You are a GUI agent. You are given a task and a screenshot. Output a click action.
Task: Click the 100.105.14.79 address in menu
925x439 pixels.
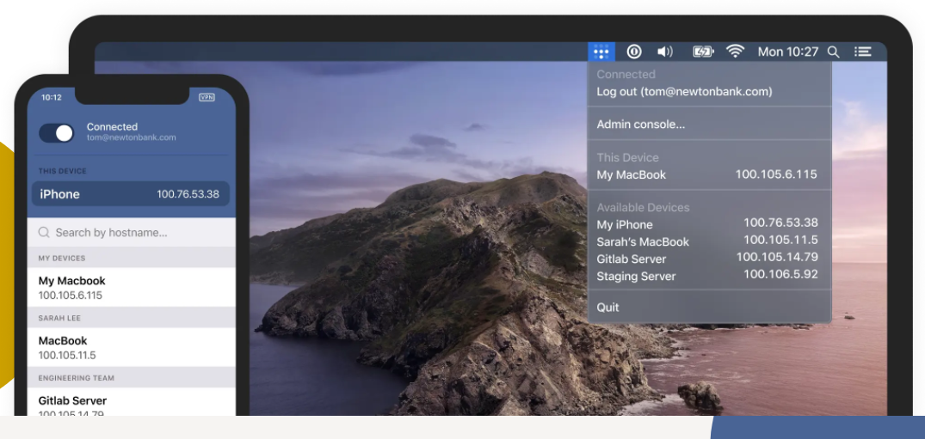777,257
